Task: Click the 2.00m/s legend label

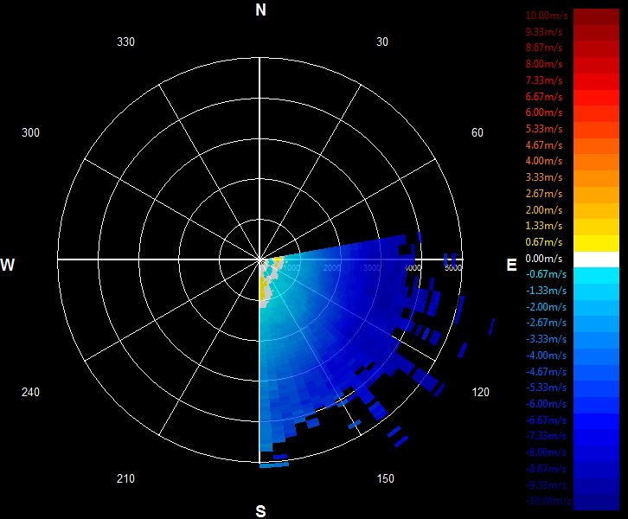Action: [544, 210]
